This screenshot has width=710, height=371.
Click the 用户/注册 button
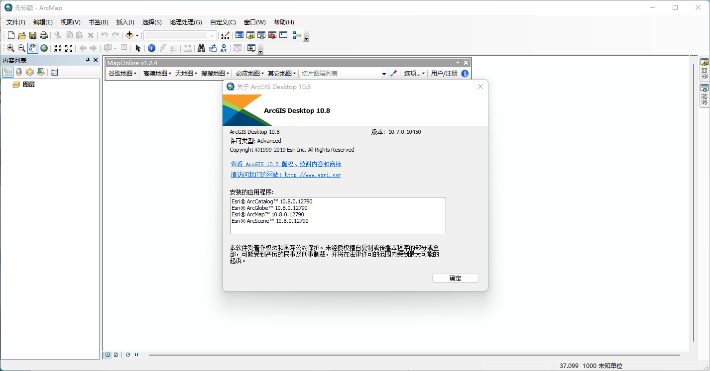pyautogui.click(x=444, y=74)
